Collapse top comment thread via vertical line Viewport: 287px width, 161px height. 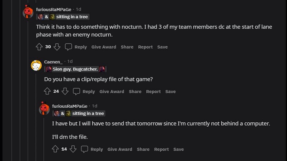tap(28, 89)
